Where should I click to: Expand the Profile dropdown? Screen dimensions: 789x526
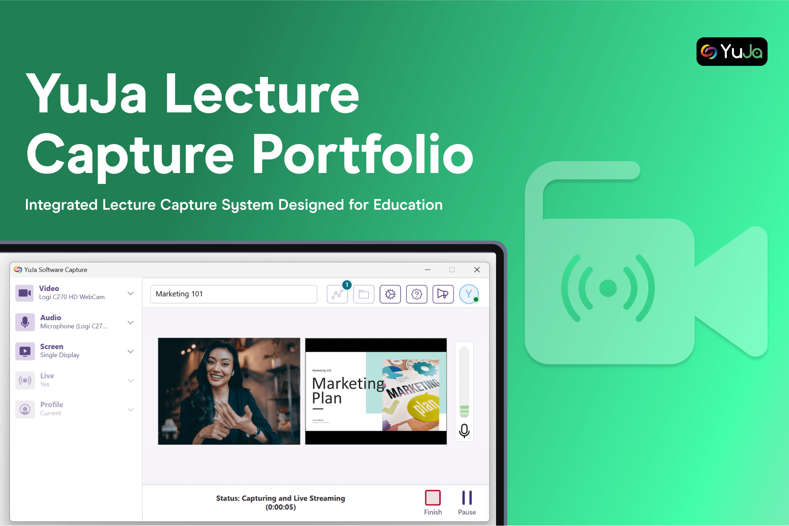coord(131,410)
